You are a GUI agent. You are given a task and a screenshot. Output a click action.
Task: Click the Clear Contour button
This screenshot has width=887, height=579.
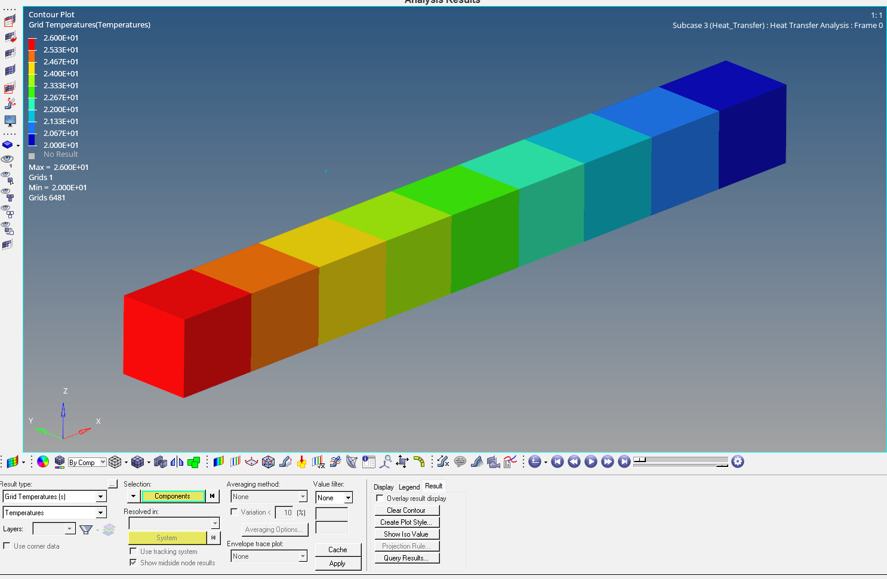click(x=406, y=510)
